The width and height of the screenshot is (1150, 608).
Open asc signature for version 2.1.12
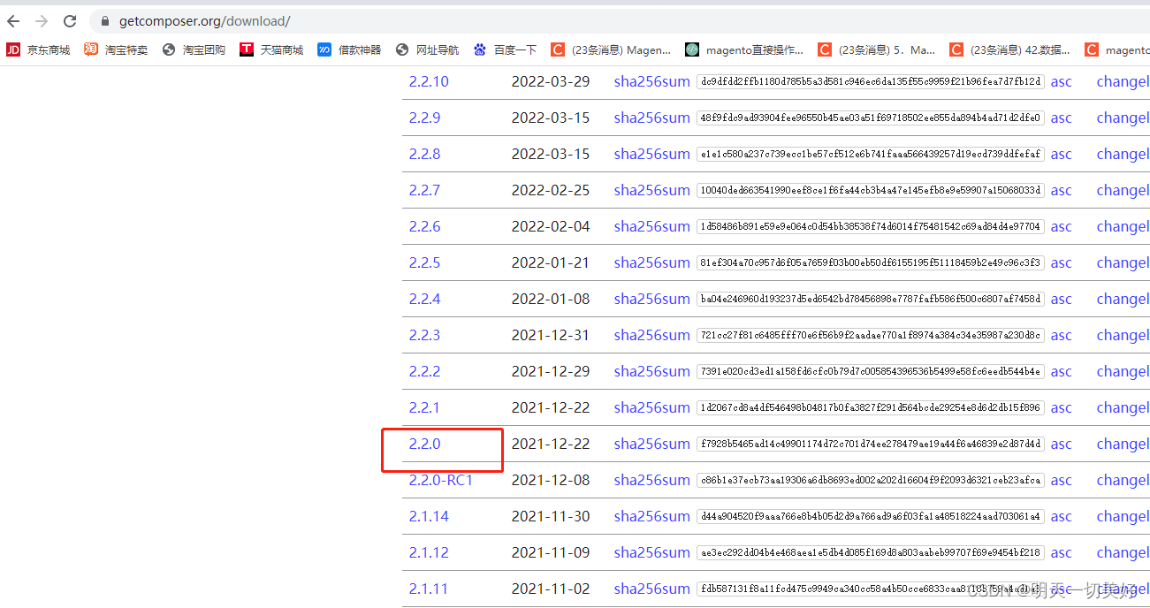pos(1061,552)
